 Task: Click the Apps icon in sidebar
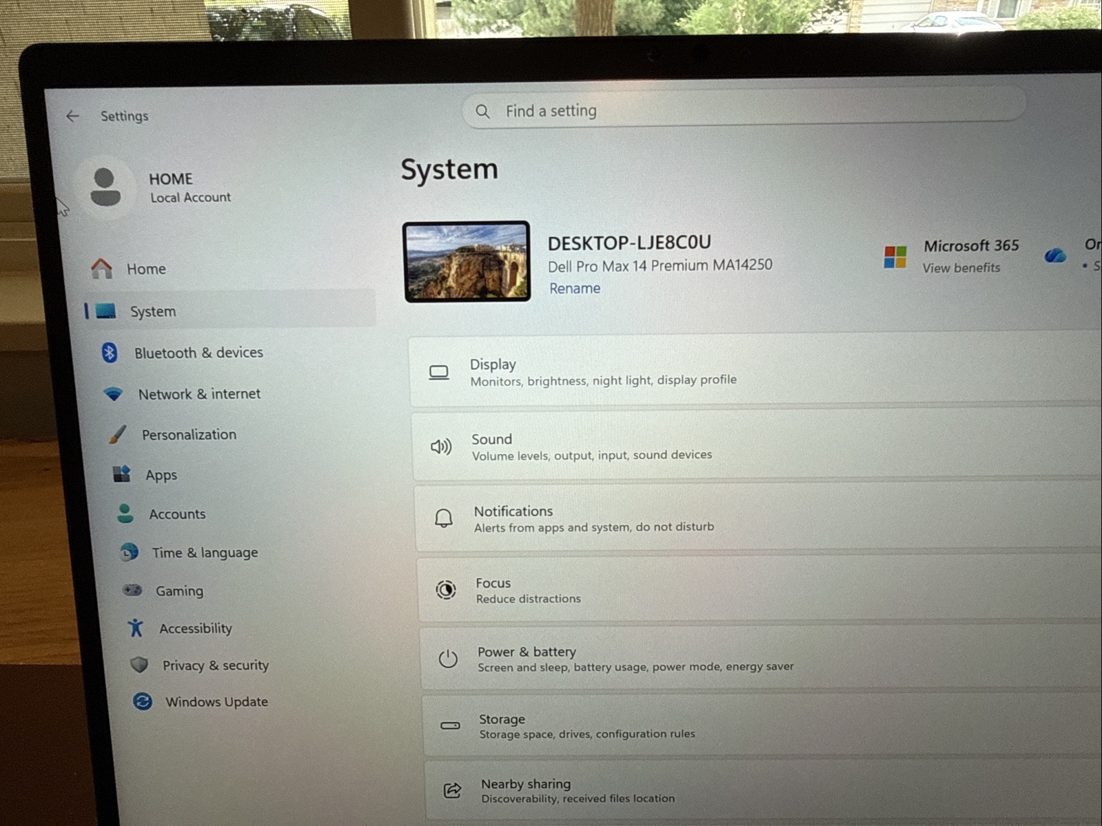(x=122, y=474)
